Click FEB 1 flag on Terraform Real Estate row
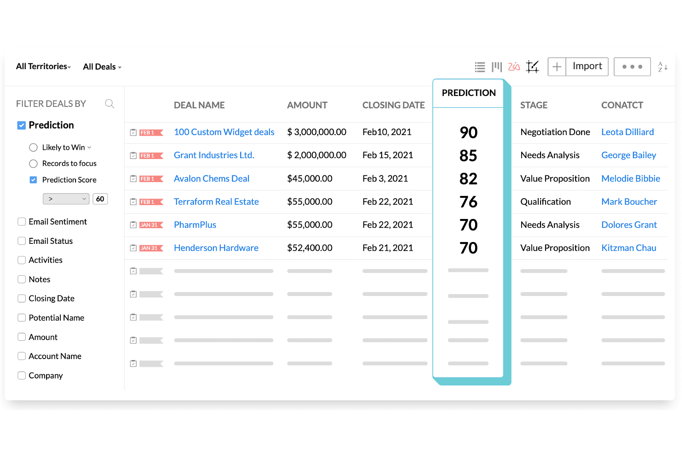Viewport: 682px width, 455px height. (152, 202)
